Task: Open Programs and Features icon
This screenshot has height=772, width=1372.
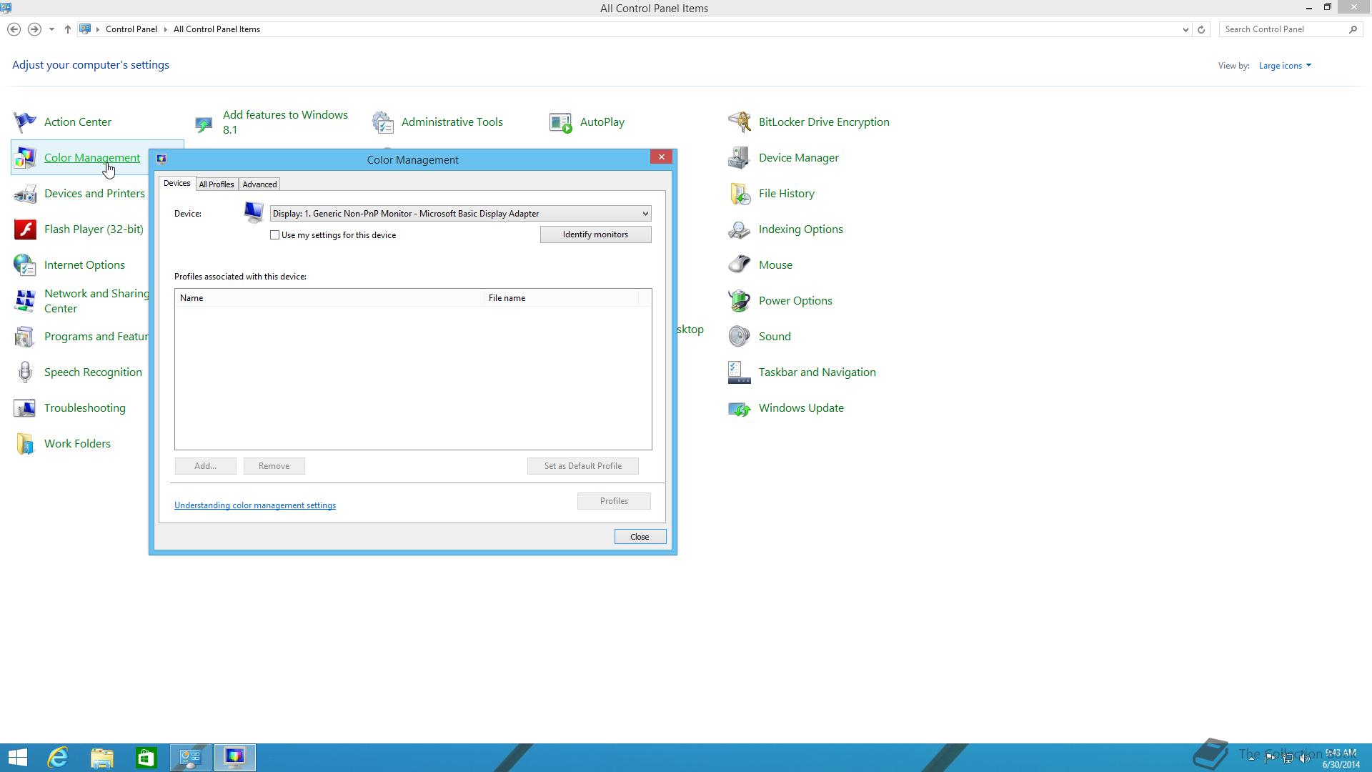Action: click(25, 337)
